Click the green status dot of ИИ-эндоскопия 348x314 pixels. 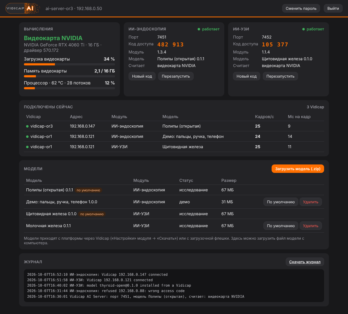pyautogui.click(x=199, y=29)
